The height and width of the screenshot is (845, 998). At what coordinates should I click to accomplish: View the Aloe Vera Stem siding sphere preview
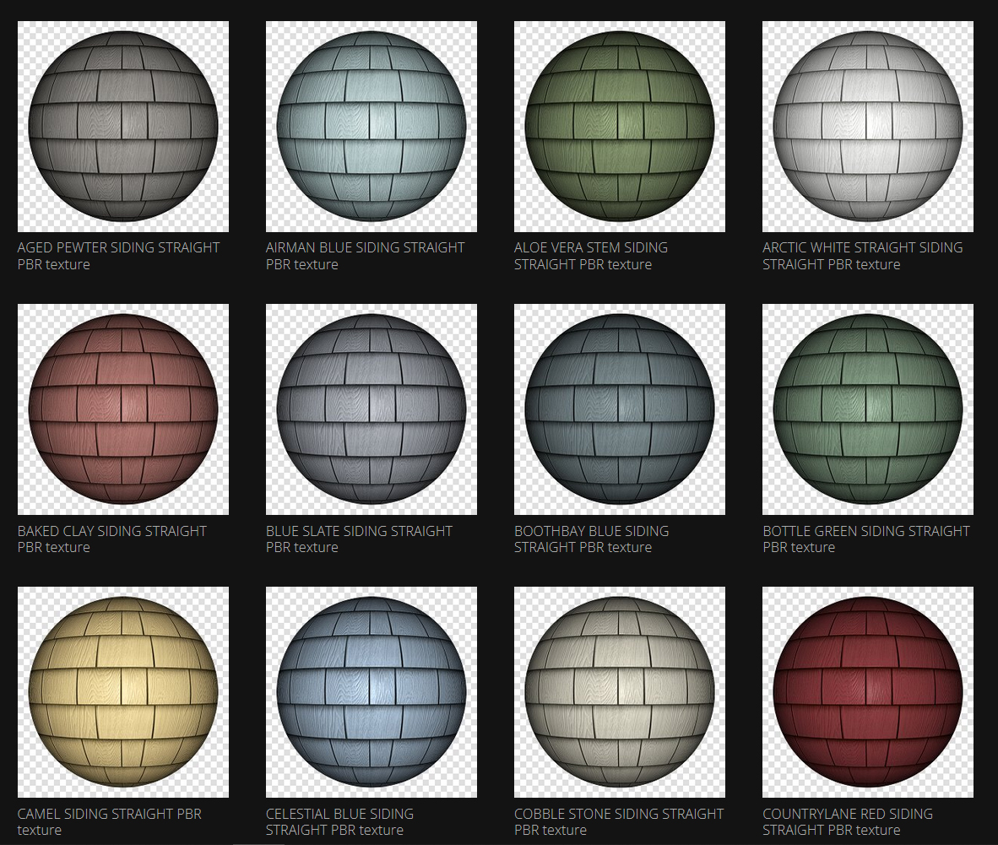click(x=619, y=127)
